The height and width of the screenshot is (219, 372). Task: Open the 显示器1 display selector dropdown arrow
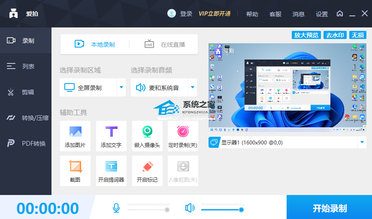(x=362, y=142)
